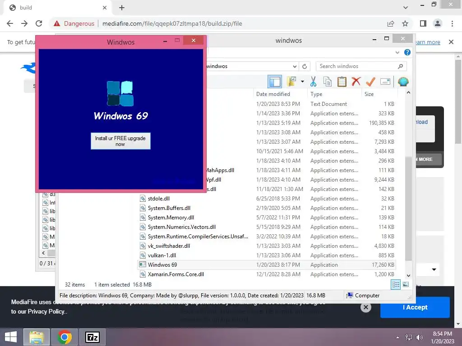Select stdole.dll in file list
Viewport: 462px width, 346px height.
pos(158,199)
